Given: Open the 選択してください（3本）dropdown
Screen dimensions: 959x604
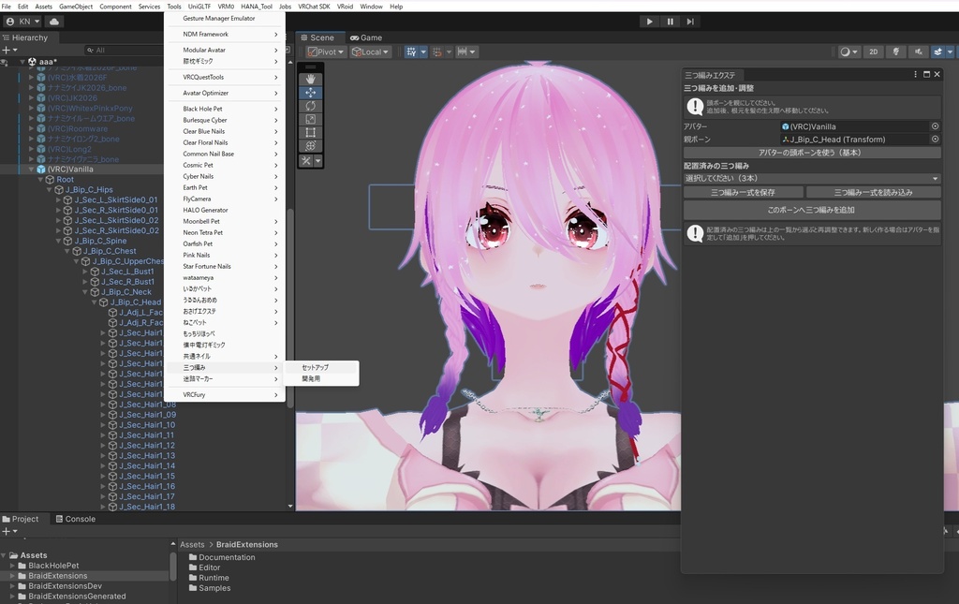Looking at the screenshot, I should (x=812, y=179).
